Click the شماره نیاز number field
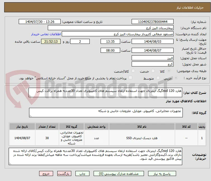 [x=153, y=22]
